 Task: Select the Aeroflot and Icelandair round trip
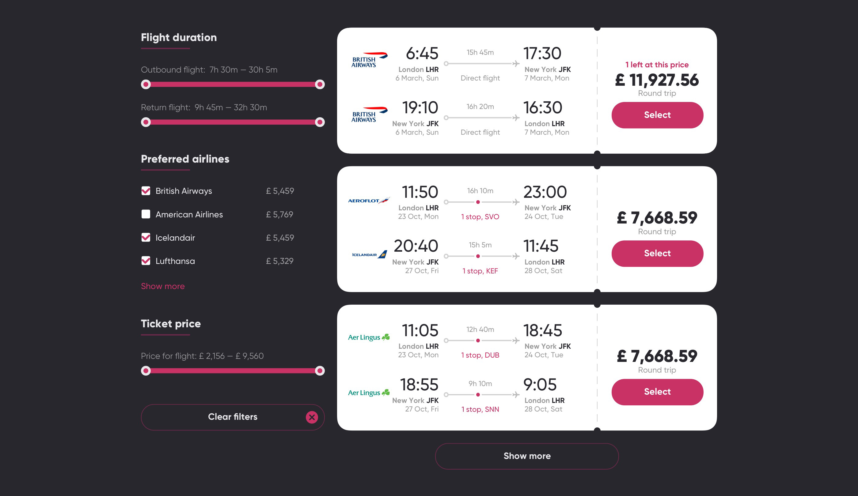(x=657, y=254)
